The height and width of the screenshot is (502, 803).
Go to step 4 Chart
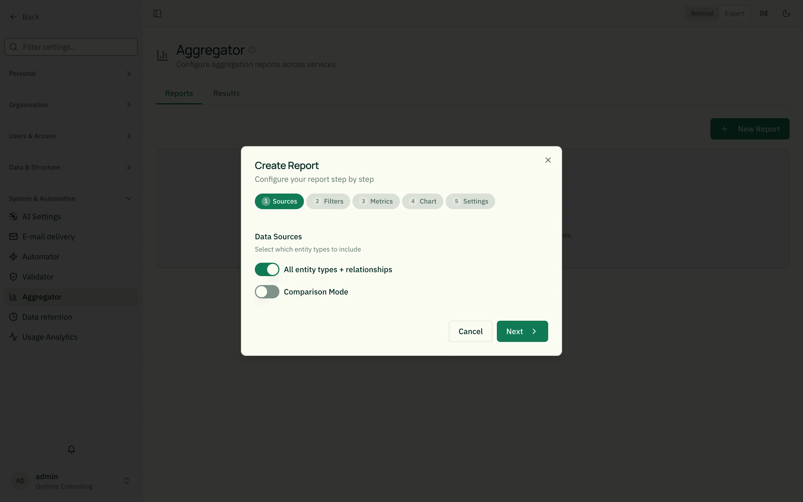pos(422,201)
